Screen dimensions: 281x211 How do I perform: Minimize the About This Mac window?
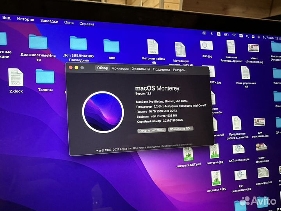click(76, 68)
